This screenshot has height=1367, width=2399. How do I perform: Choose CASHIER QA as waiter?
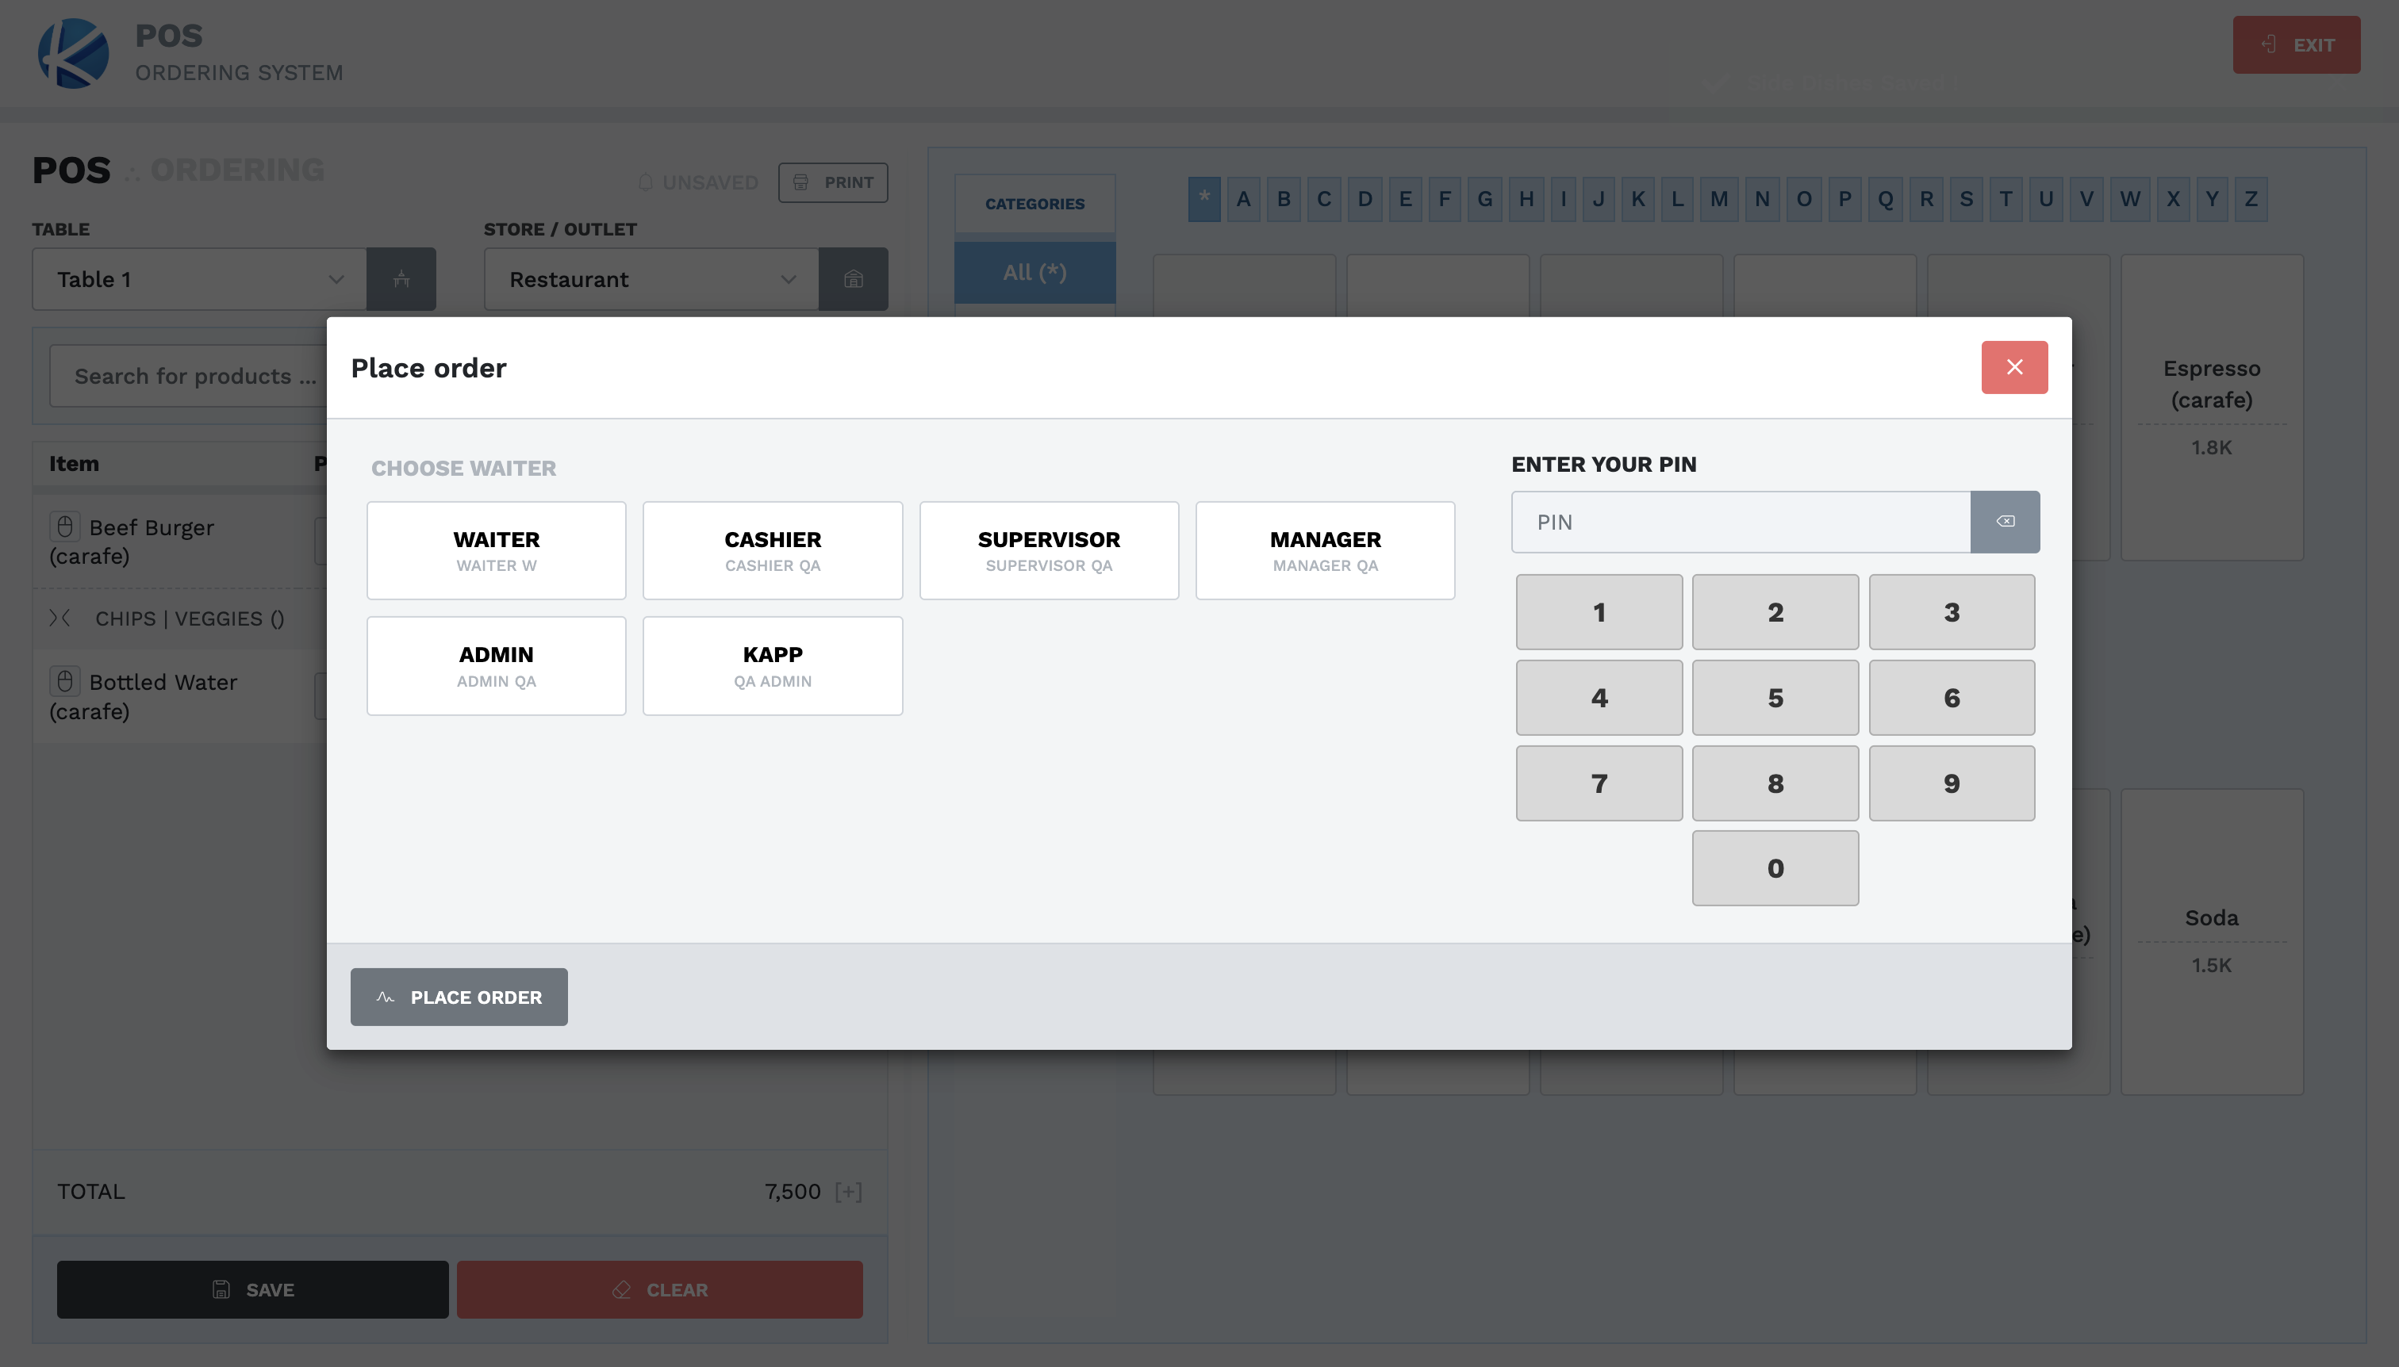[x=772, y=550]
